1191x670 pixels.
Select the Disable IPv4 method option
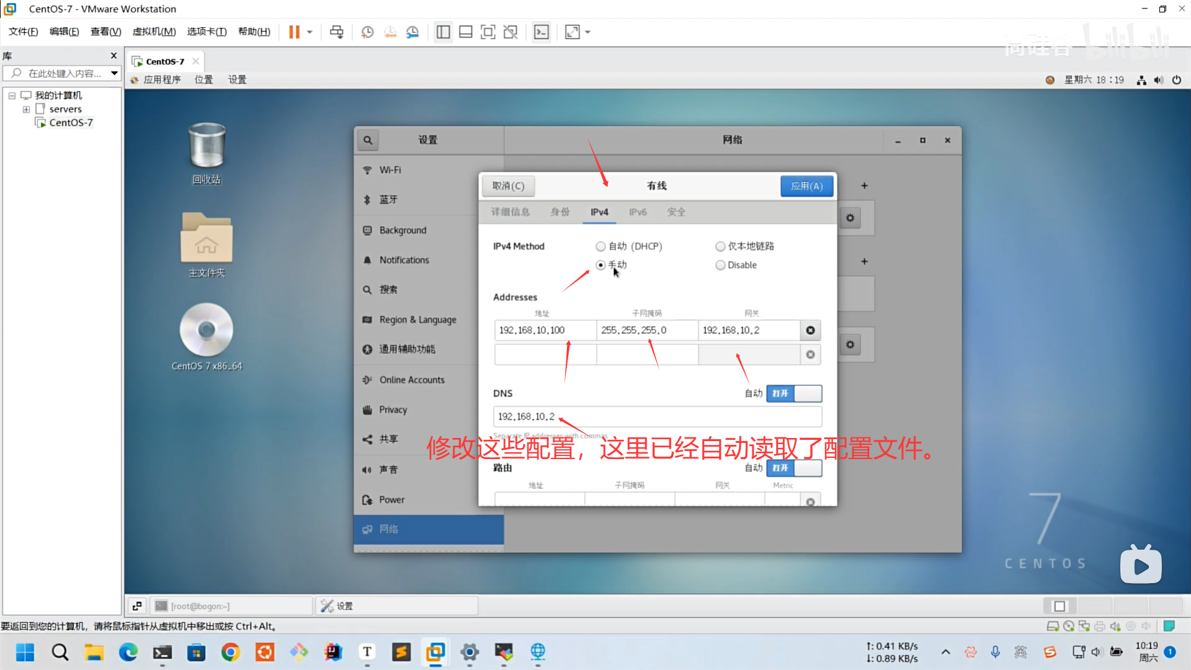[x=720, y=266]
